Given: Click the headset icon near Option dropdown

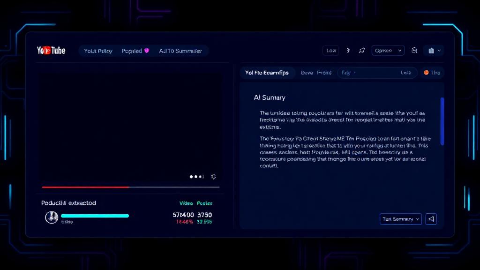Looking at the screenshot, I should point(414,51).
